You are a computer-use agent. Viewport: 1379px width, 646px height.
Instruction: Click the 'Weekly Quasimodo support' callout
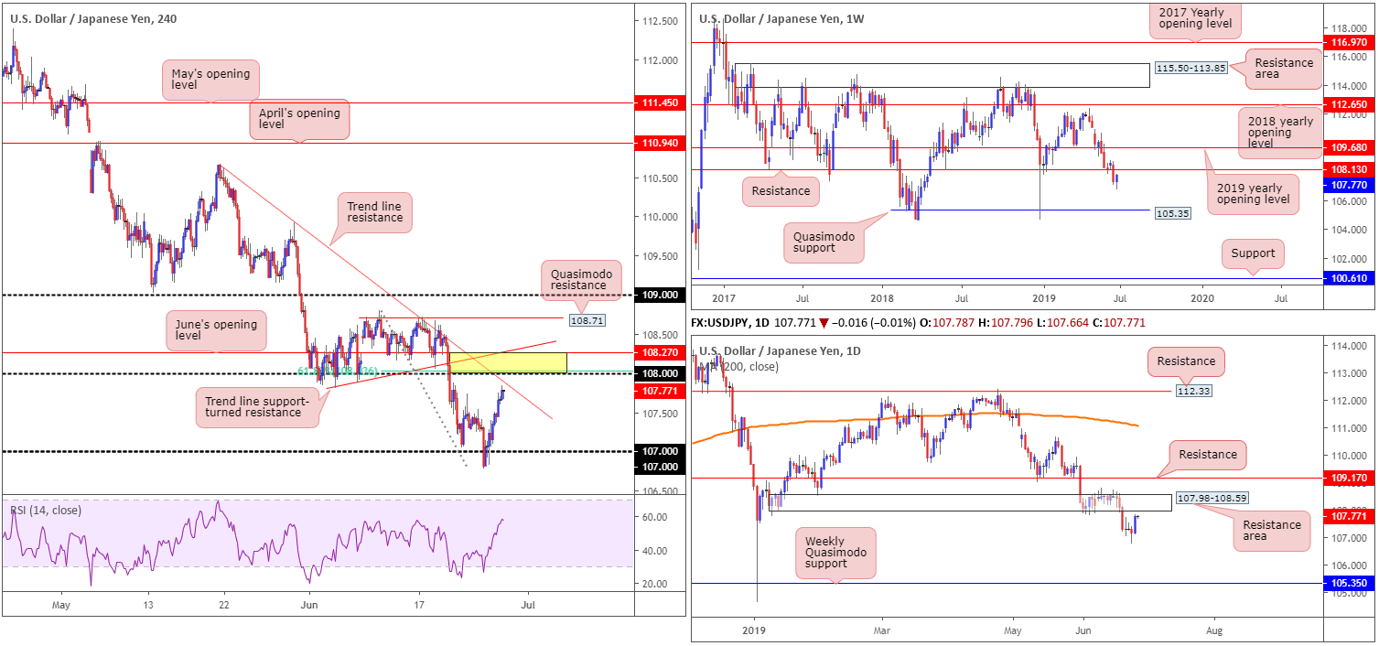click(x=835, y=553)
